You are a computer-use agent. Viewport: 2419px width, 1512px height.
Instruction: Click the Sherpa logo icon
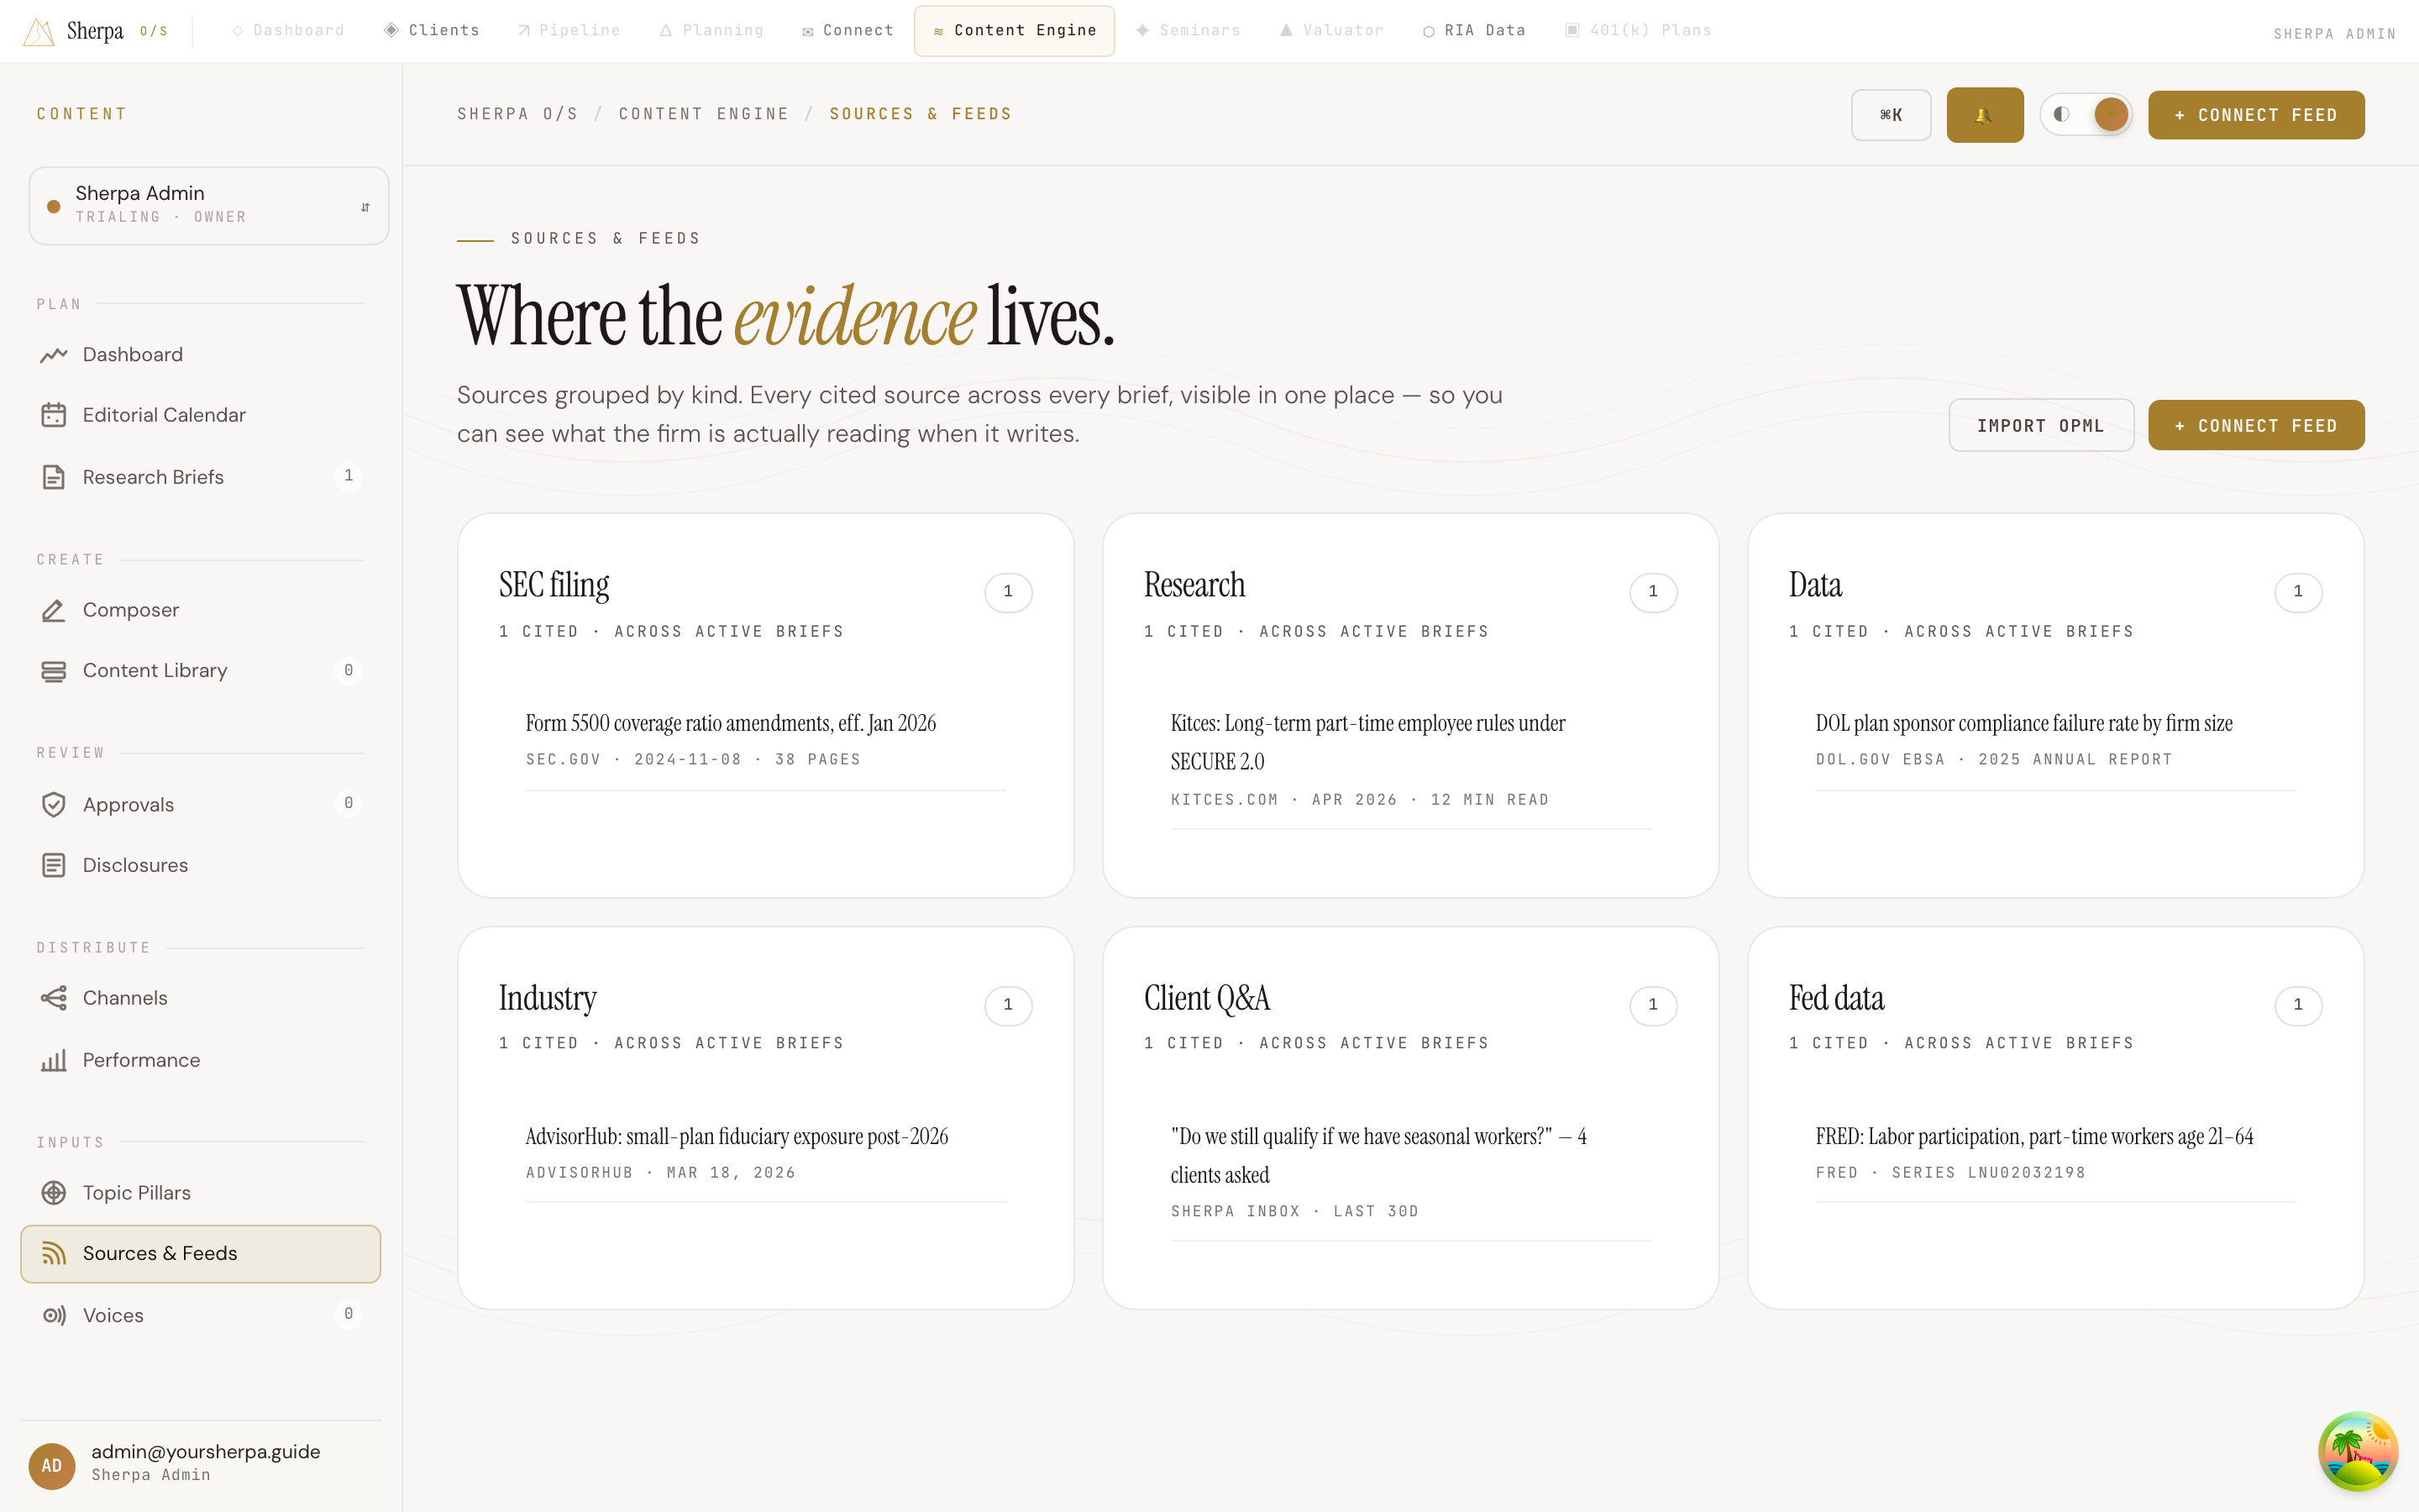point(38,31)
